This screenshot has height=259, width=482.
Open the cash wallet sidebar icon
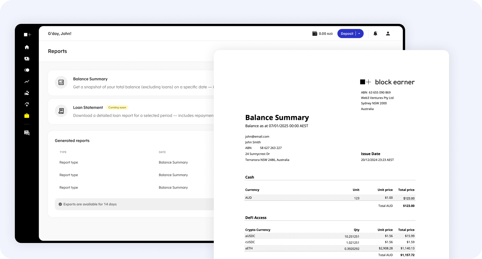click(27, 58)
